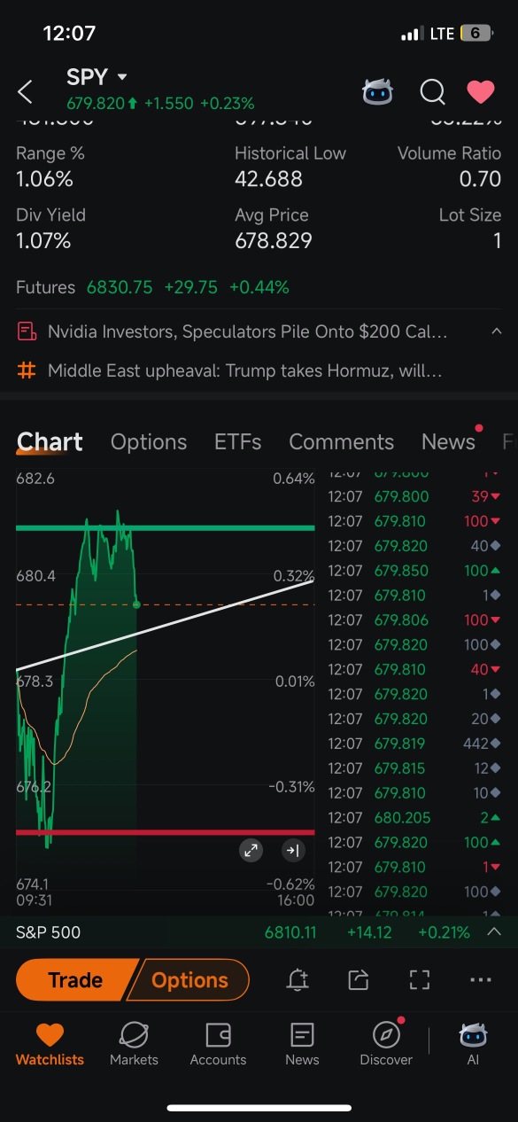This screenshot has height=1122, width=518.
Task: Open the fullscreen brackets icon
Action: [x=419, y=979]
